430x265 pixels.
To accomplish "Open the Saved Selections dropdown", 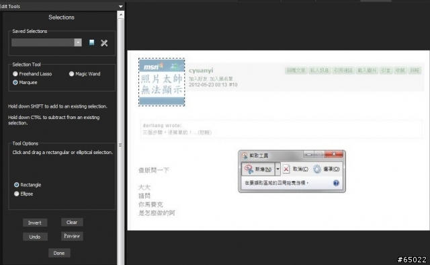I will (78, 42).
